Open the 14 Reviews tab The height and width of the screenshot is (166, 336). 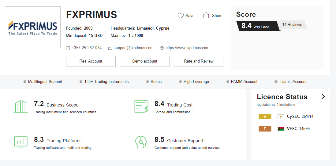click(292, 25)
